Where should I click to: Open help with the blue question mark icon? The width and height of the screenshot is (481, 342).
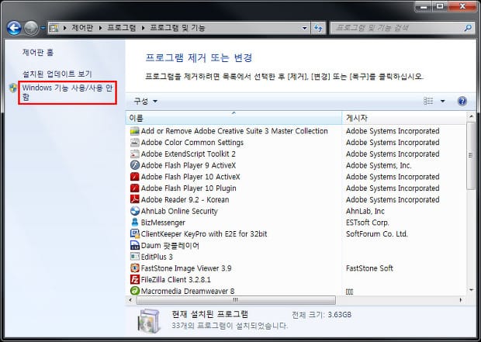point(462,102)
